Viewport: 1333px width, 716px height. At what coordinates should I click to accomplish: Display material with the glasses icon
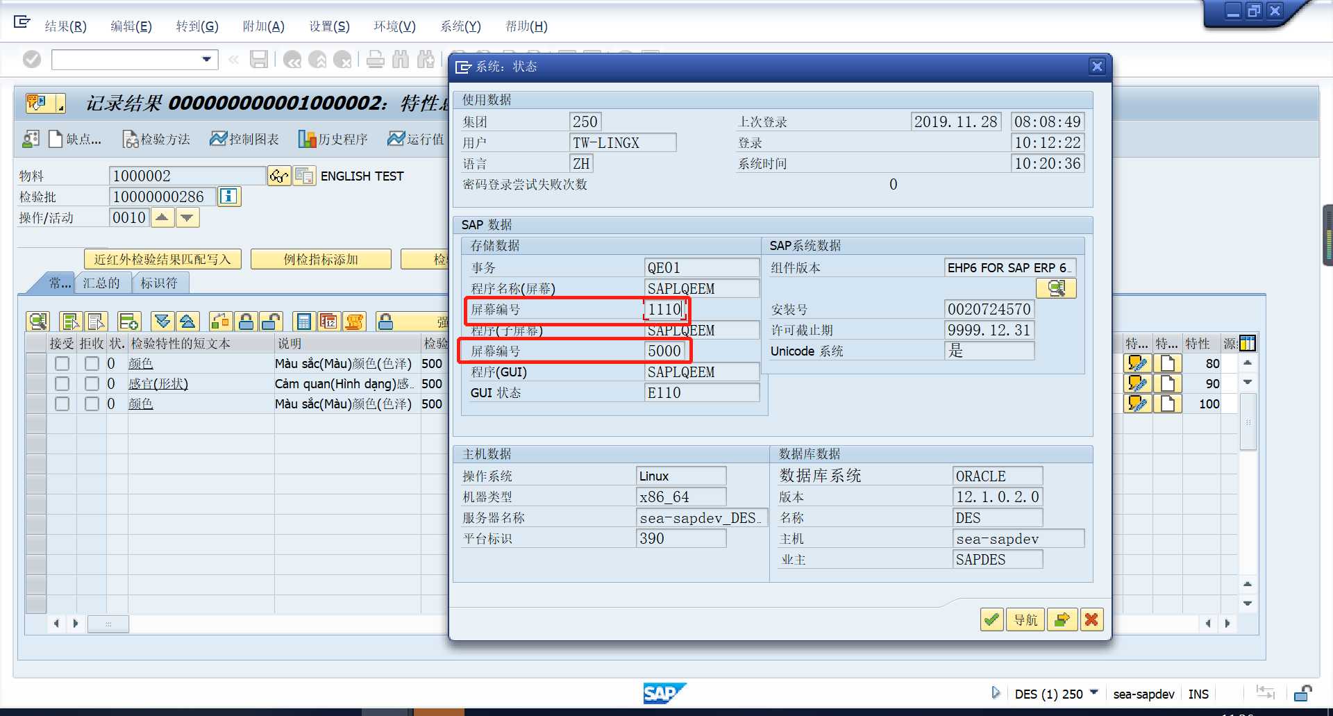pos(279,176)
